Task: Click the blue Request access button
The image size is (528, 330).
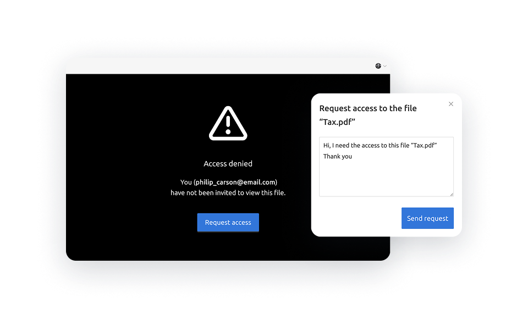Action: pyautogui.click(x=228, y=223)
